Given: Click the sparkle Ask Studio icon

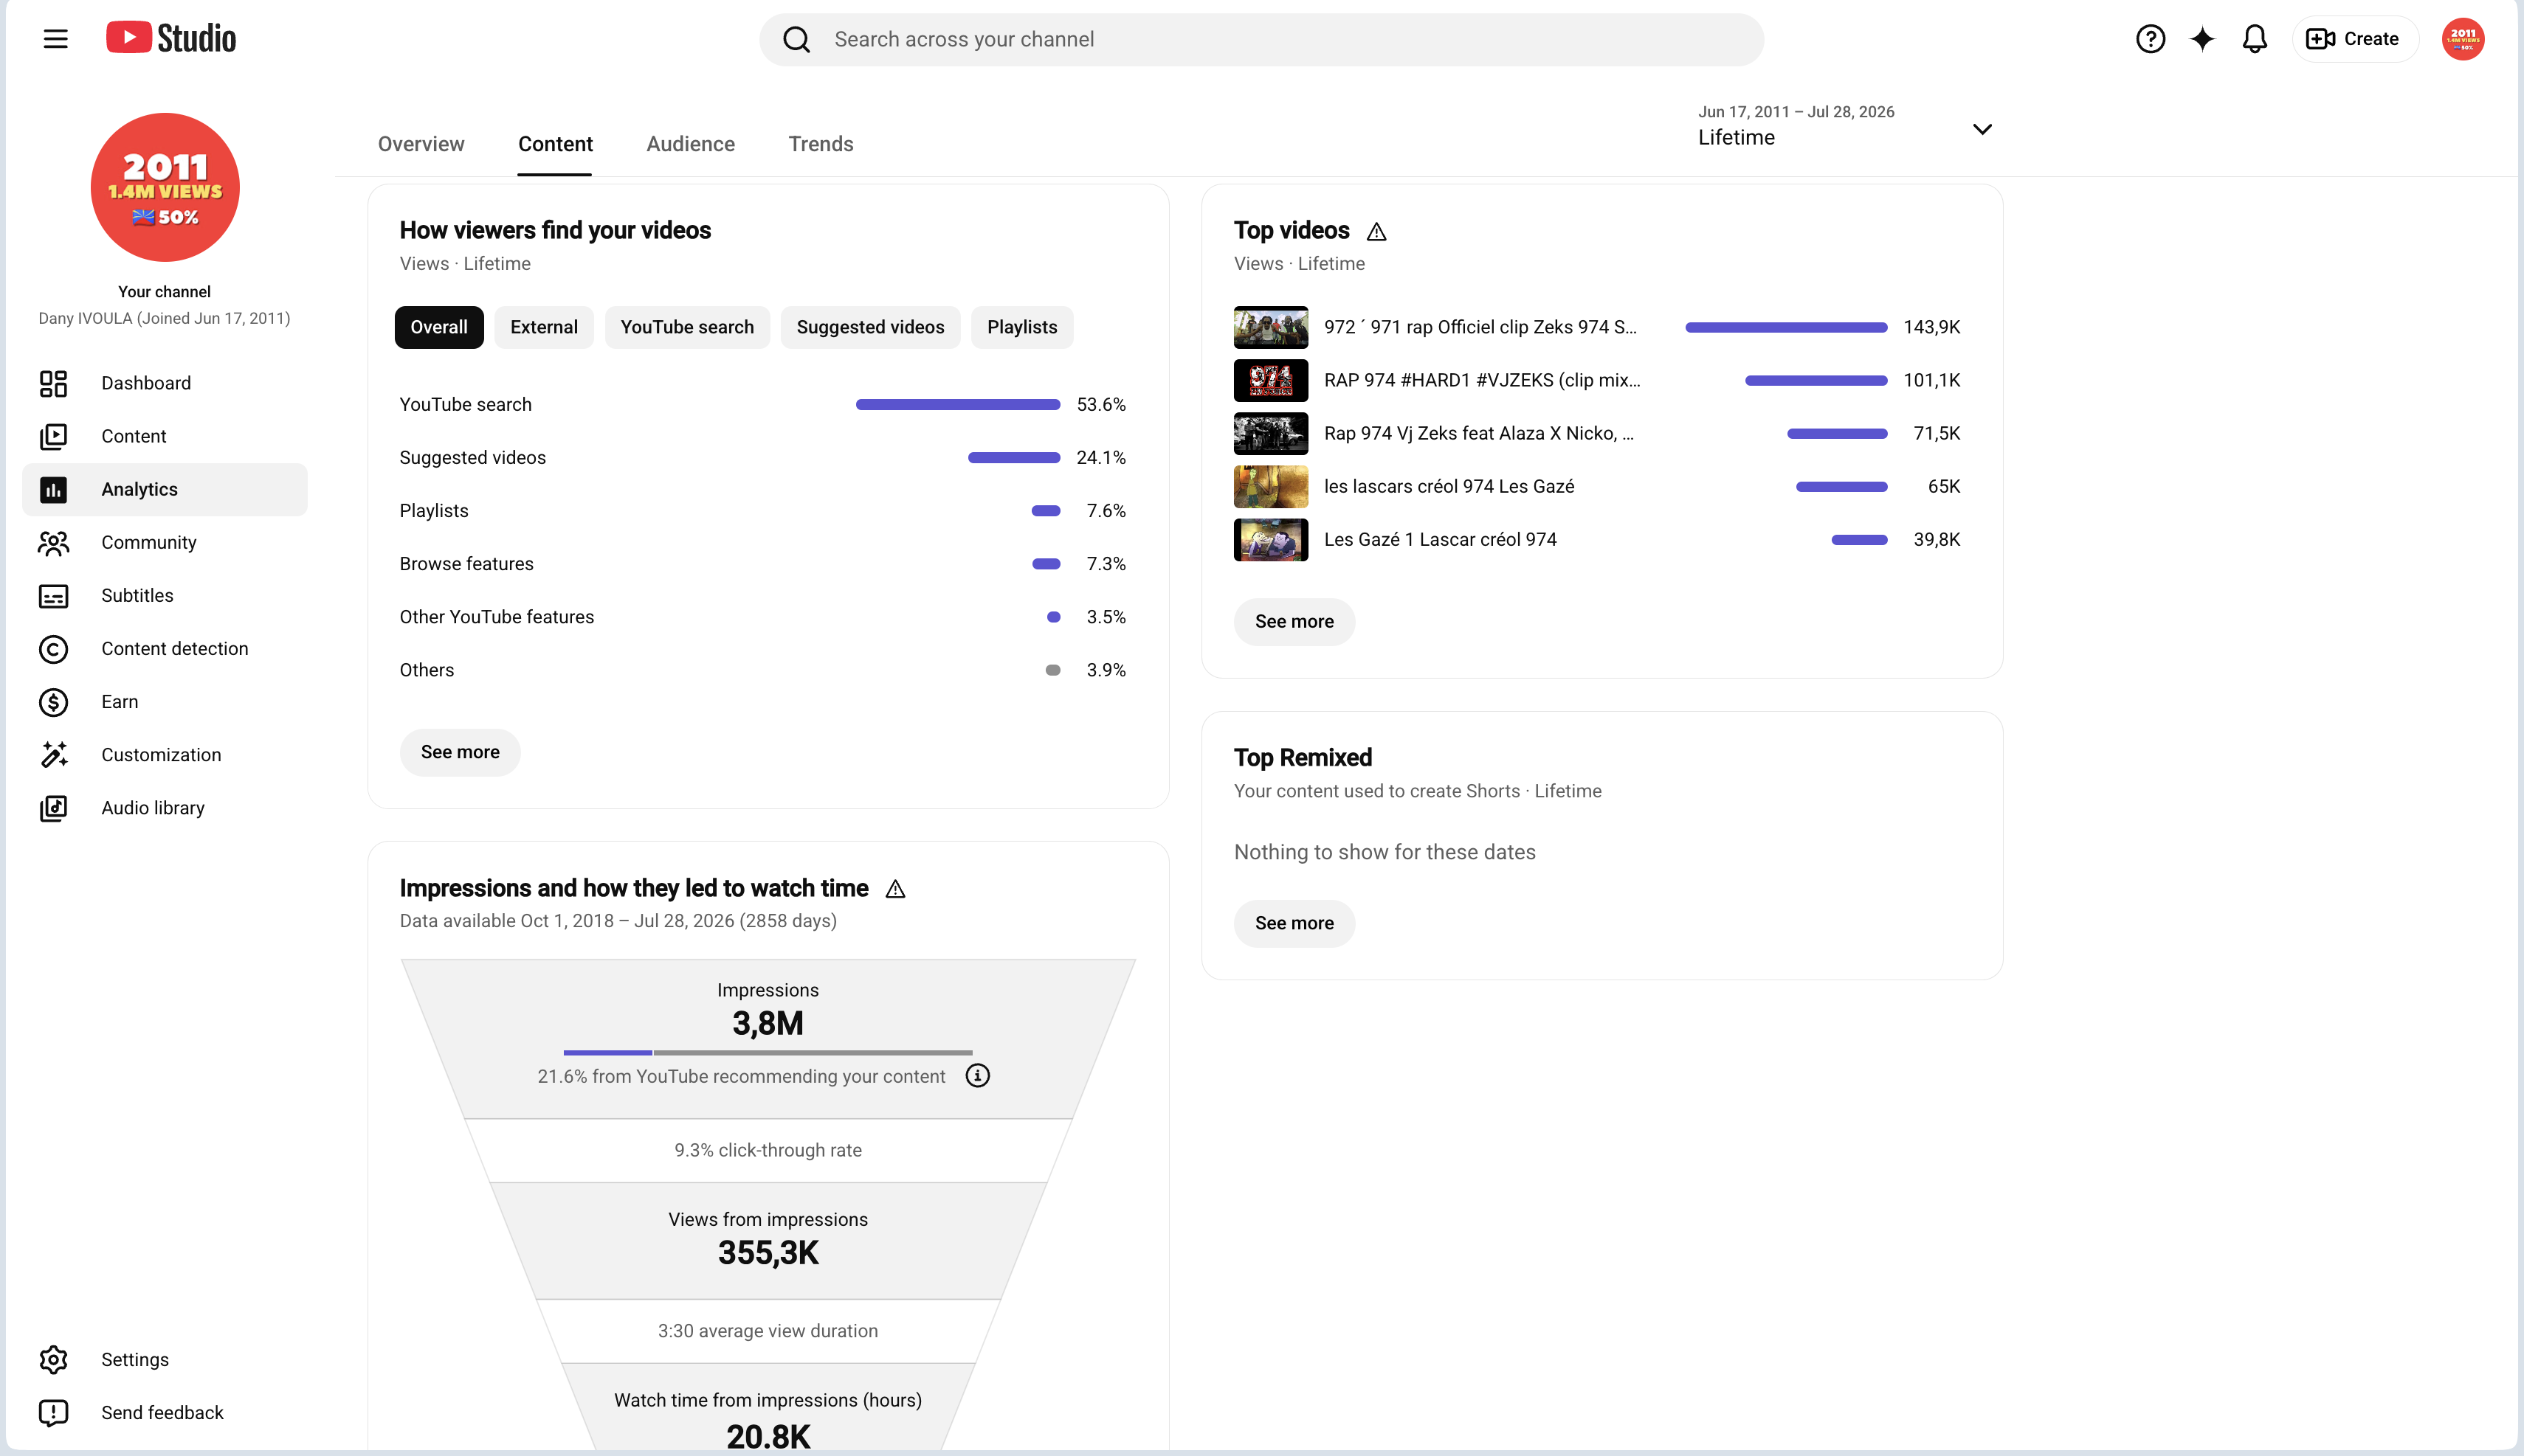Looking at the screenshot, I should point(2202,39).
